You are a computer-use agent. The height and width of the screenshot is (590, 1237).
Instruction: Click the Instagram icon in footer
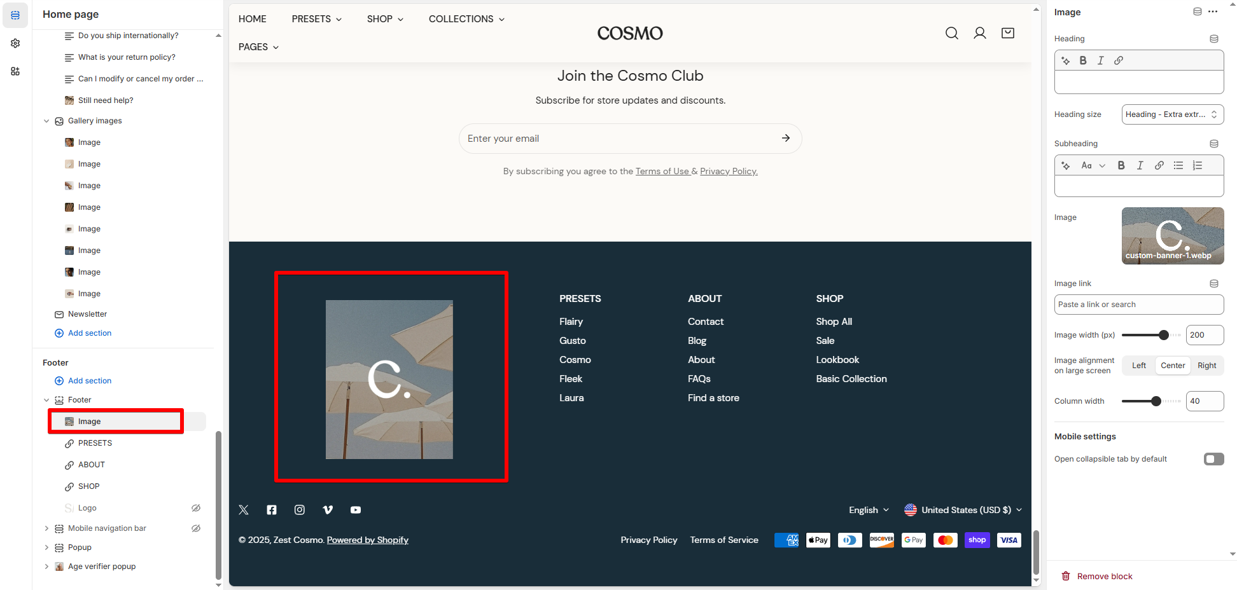300,510
